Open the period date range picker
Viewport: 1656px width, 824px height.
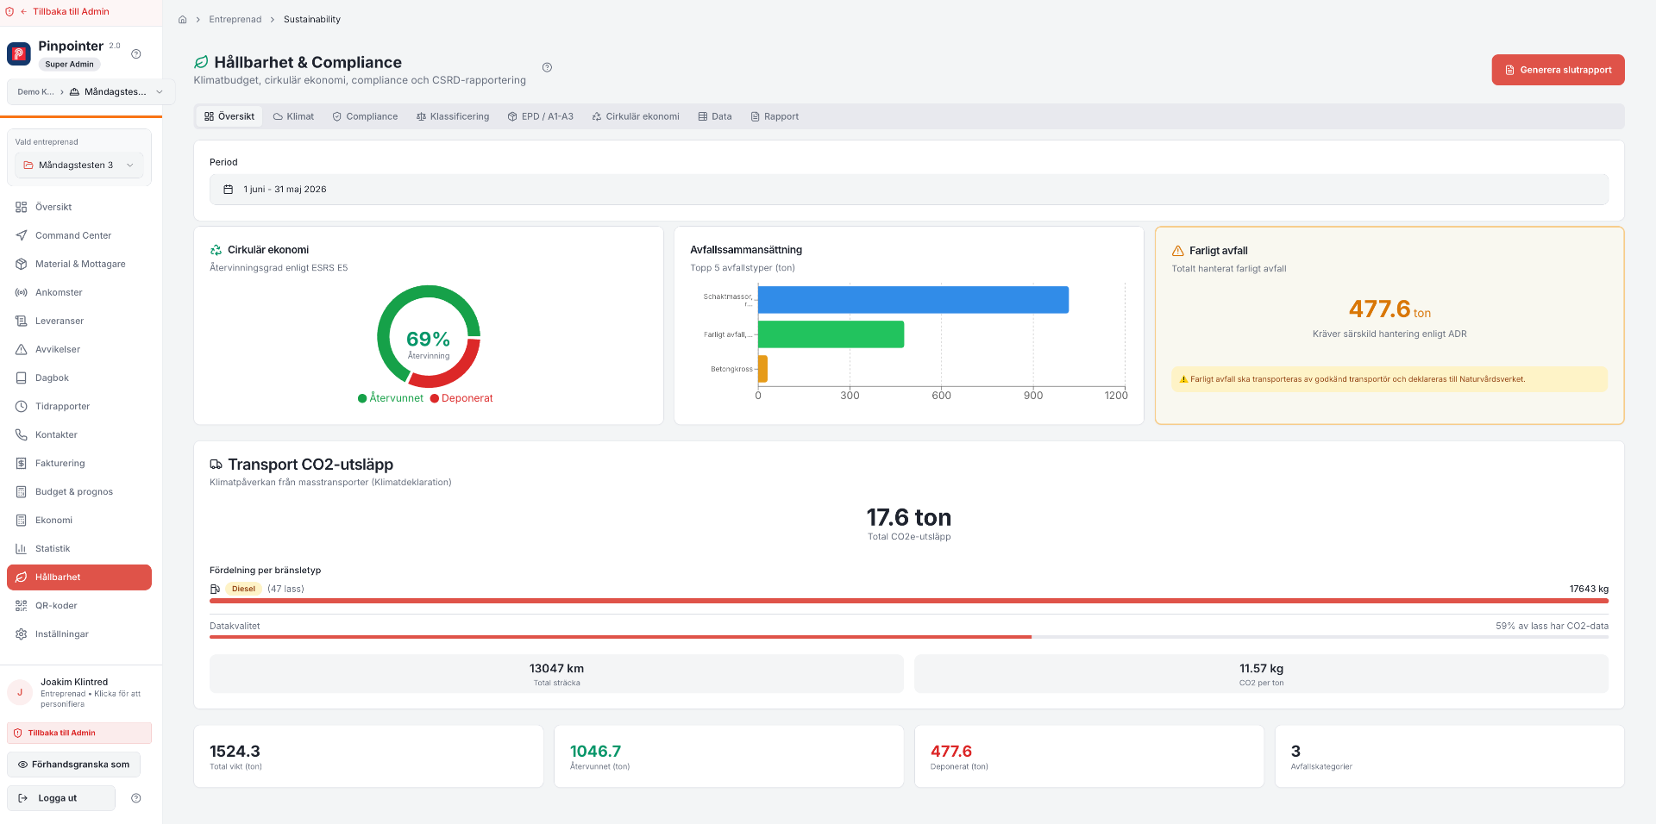click(909, 190)
